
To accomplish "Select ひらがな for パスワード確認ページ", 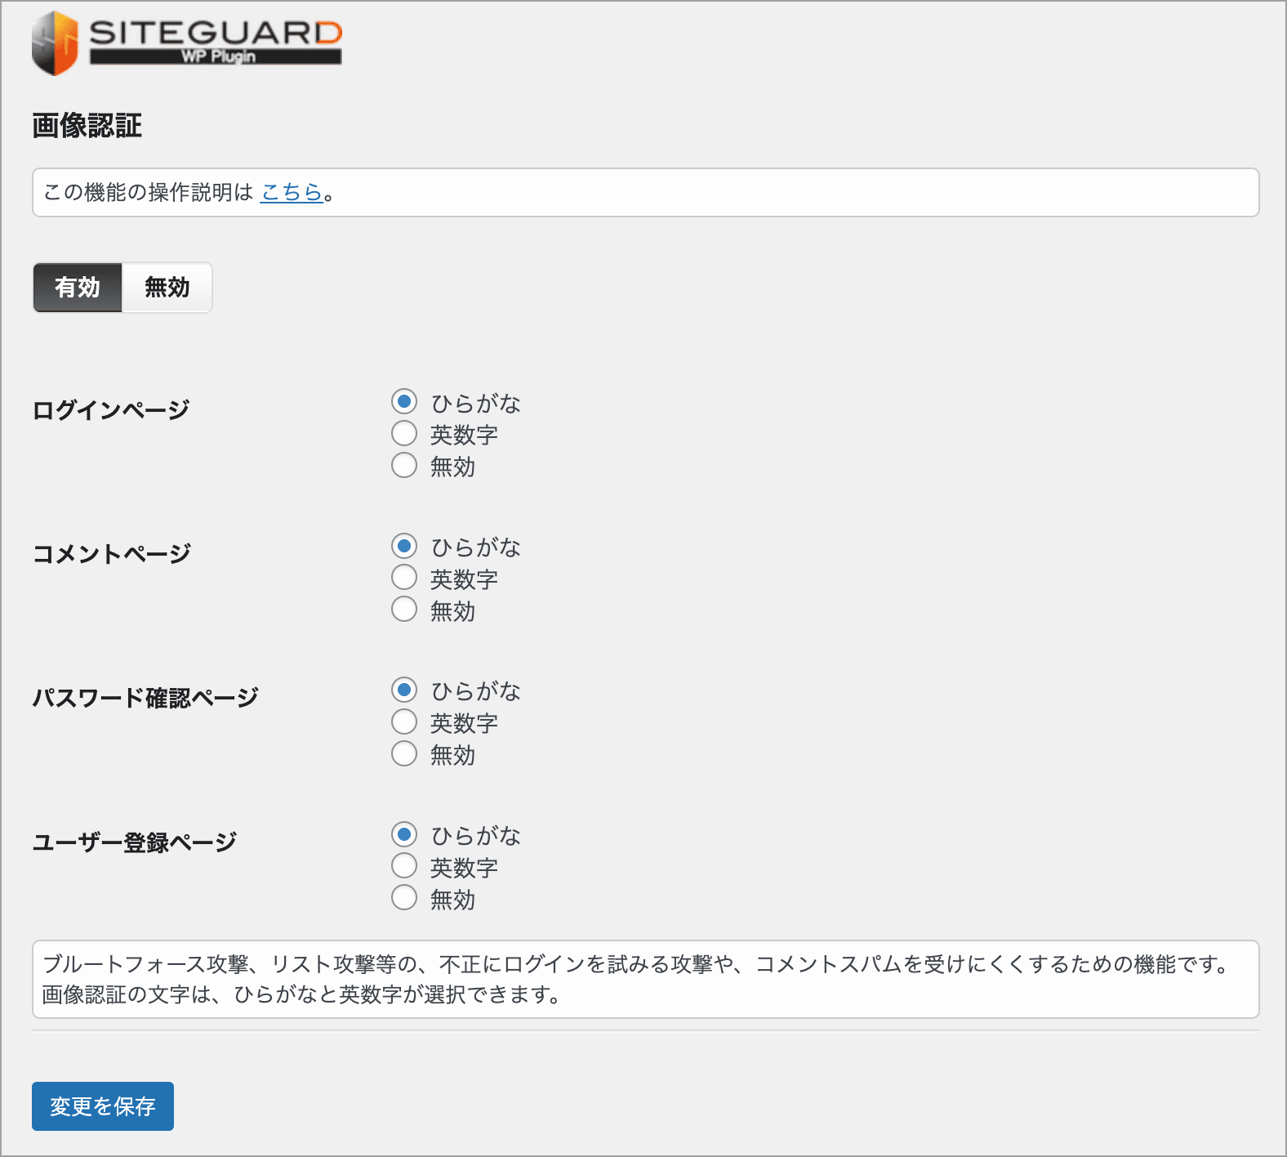I will point(404,690).
